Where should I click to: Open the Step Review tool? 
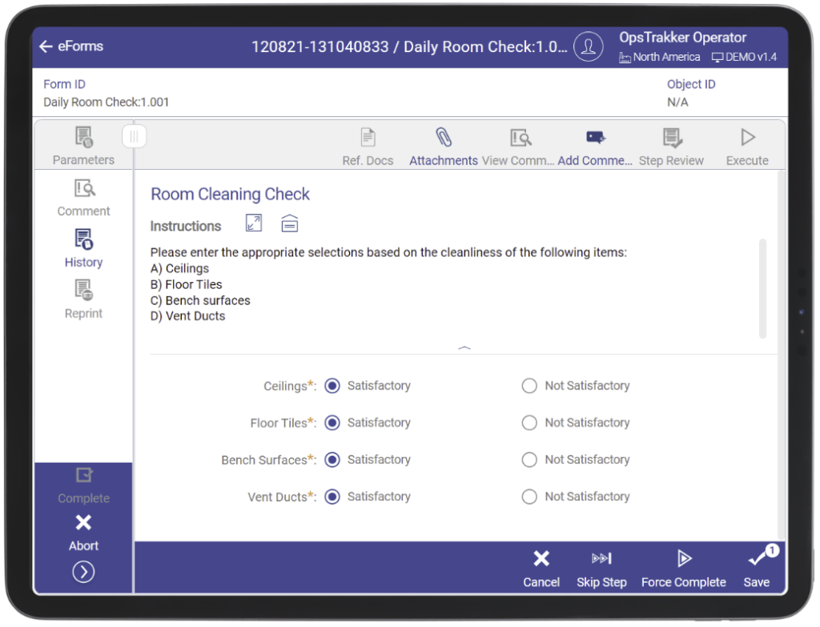pyautogui.click(x=671, y=144)
